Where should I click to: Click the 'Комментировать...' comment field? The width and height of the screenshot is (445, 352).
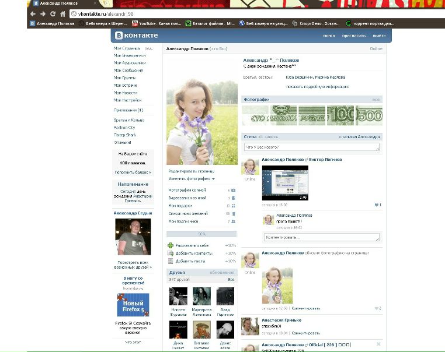321,237
